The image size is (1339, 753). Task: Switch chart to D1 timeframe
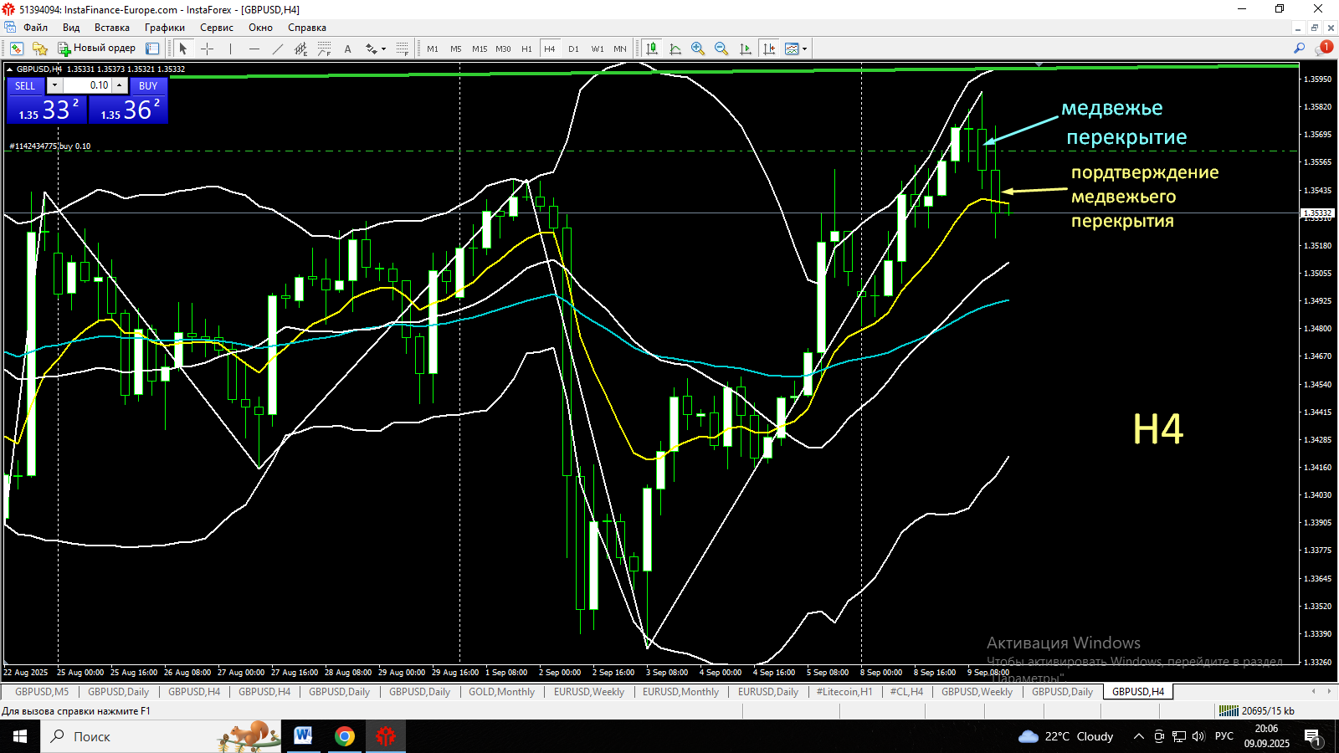click(x=573, y=49)
